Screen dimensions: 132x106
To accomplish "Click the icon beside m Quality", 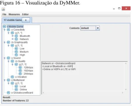I will (x=12, y=61).
